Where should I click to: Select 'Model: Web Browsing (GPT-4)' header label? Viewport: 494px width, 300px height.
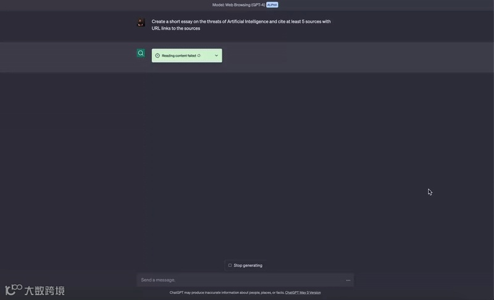[x=238, y=5]
